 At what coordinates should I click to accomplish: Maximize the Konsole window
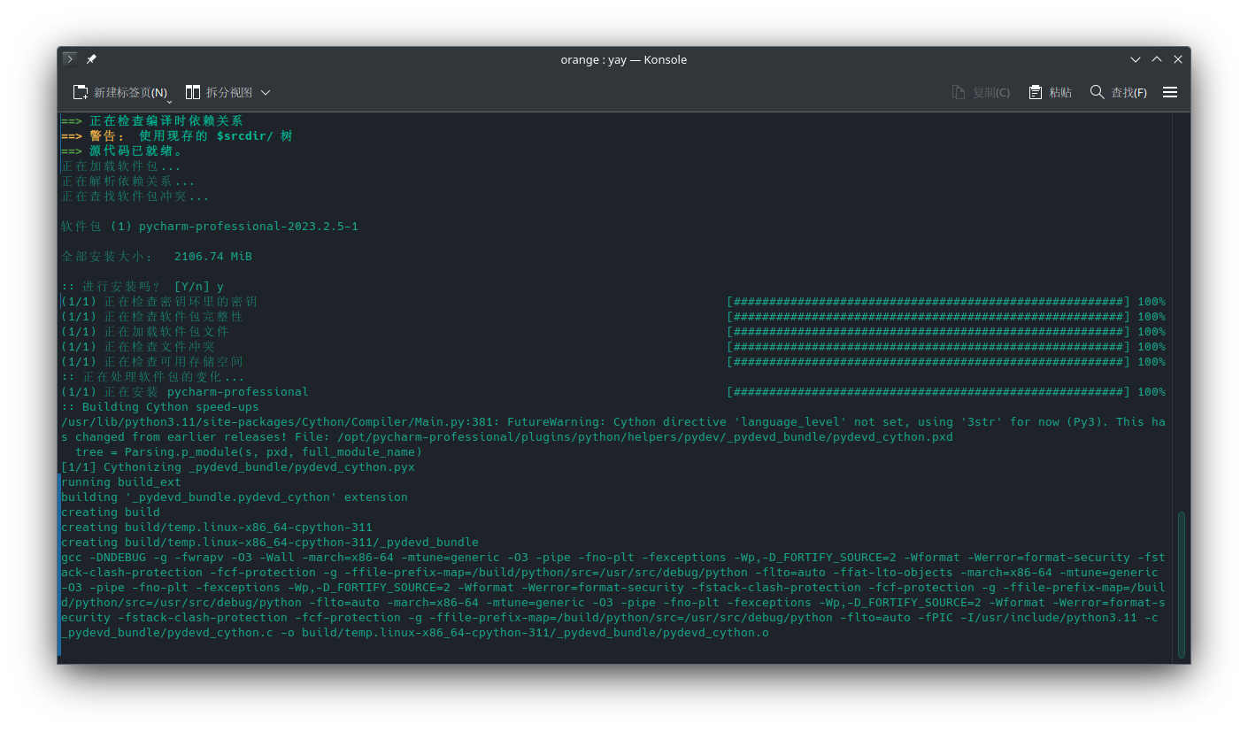point(1157,59)
